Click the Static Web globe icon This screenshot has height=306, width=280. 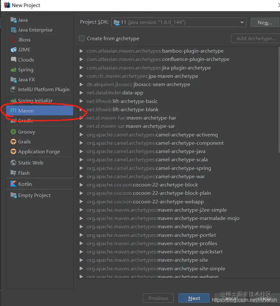(13, 163)
